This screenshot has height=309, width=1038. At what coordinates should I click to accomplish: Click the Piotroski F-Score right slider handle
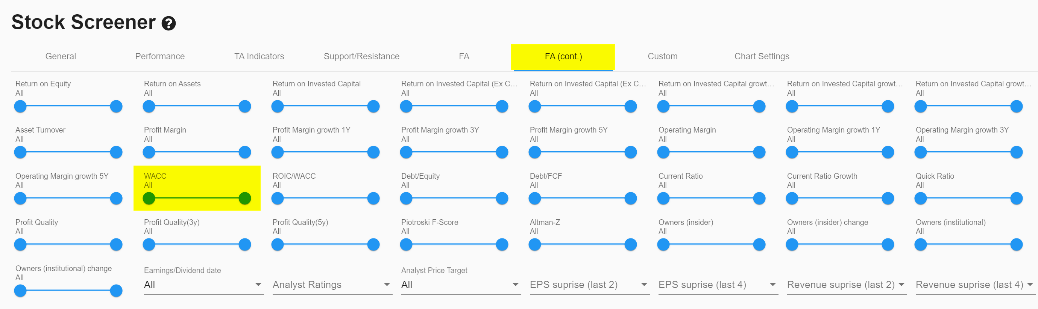pyautogui.click(x=502, y=245)
